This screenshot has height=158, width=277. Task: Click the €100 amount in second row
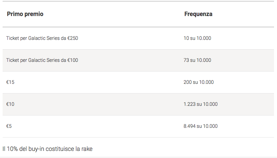pyautogui.click(x=73, y=60)
